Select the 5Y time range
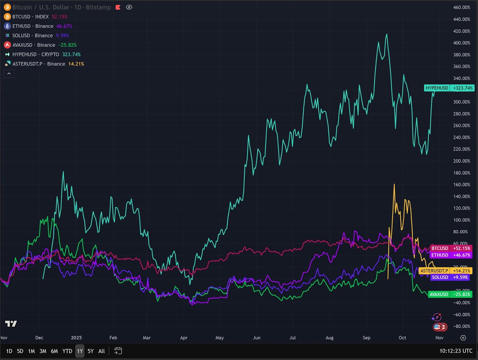 [91, 351]
